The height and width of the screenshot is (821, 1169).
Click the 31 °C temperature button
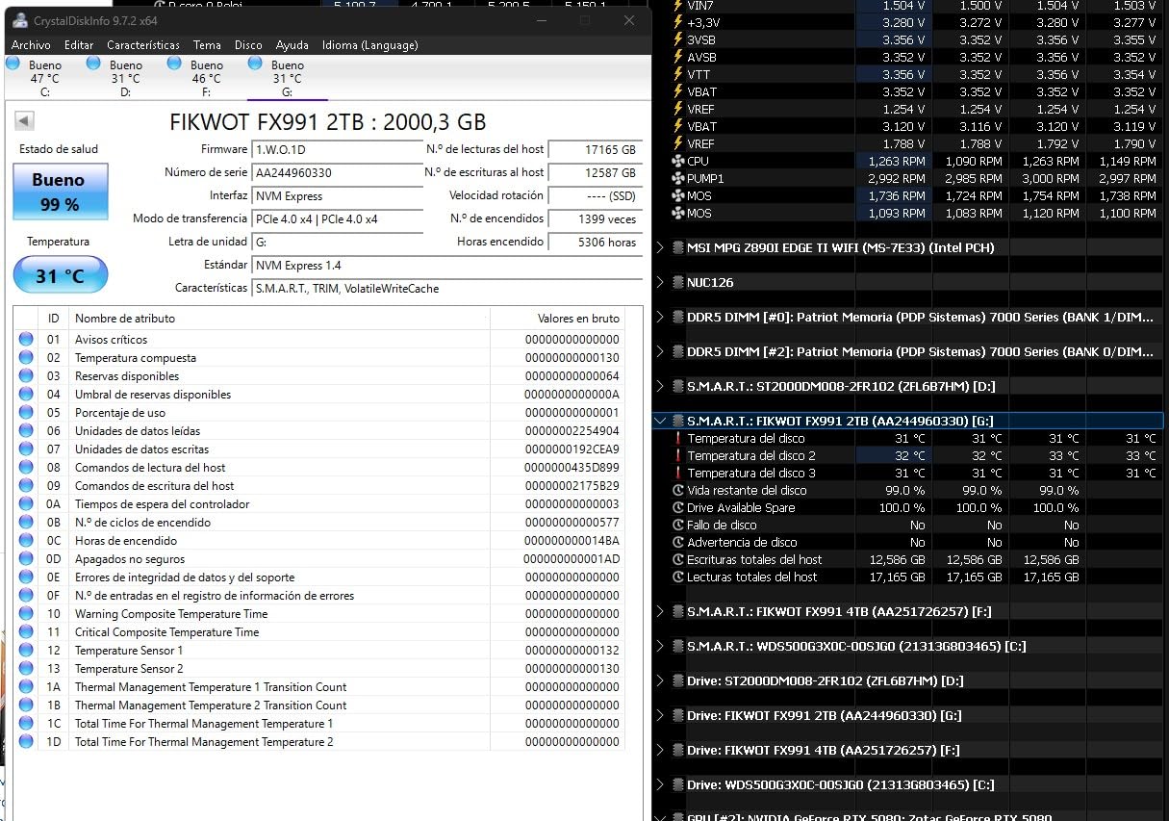pos(60,276)
